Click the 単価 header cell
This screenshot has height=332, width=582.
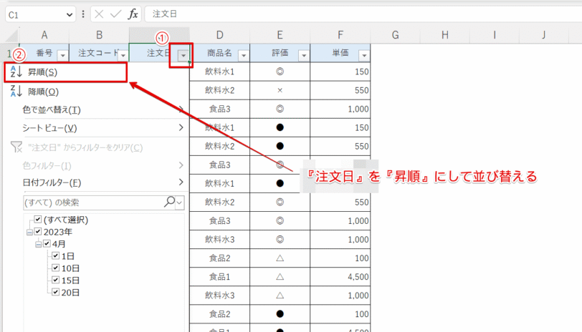point(340,53)
